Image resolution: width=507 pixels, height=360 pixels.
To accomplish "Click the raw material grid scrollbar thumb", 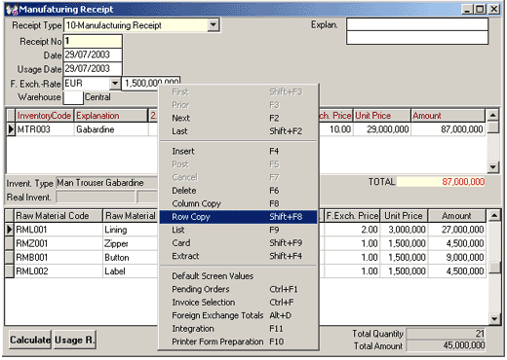I will (494, 268).
